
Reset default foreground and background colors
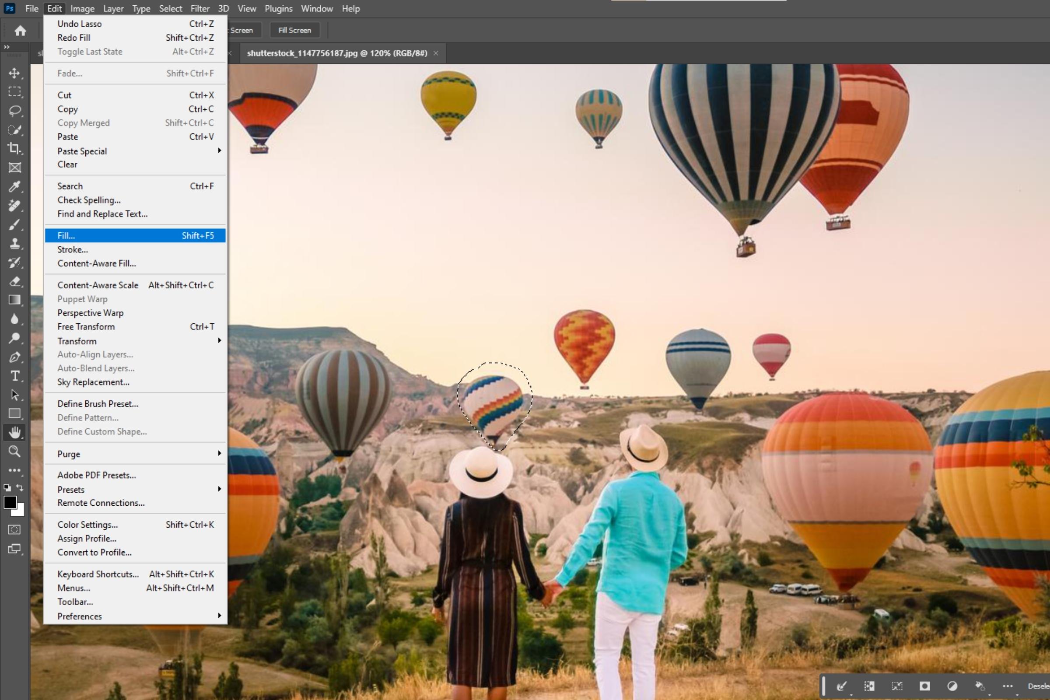7,487
